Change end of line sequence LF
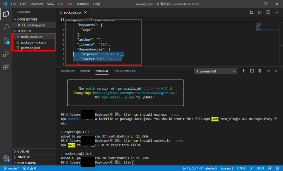The width and height of the screenshot is (283, 171). (x=251, y=168)
